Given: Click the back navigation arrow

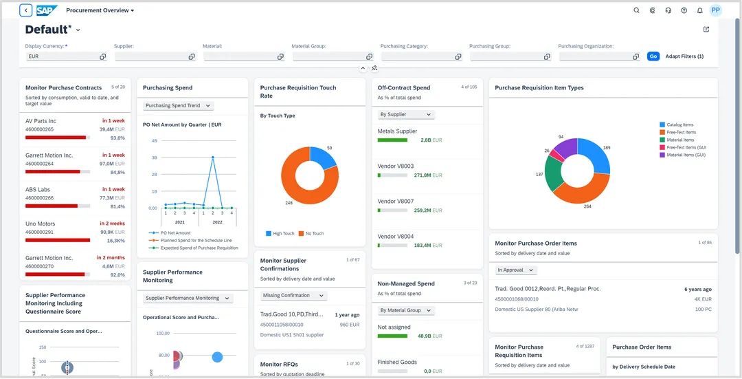Looking at the screenshot, I should [x=26, y=10].
